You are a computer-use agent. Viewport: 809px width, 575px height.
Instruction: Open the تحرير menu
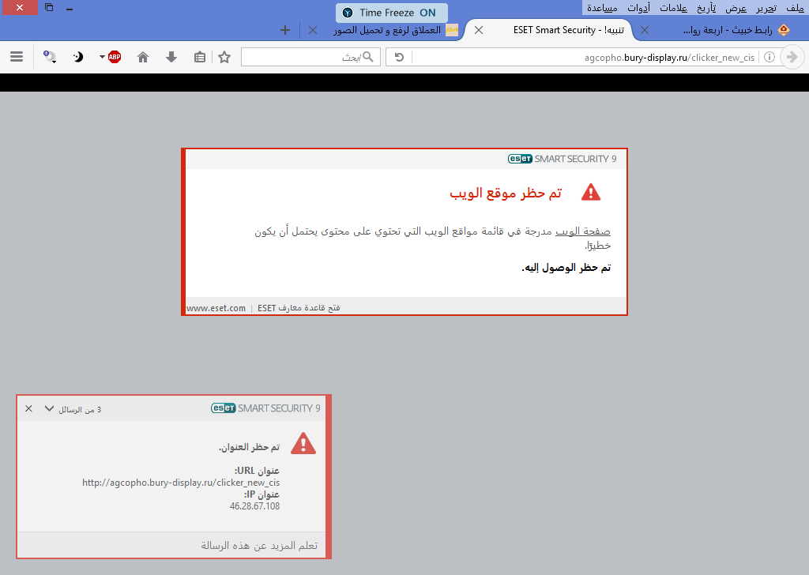(x=766, y=8)
